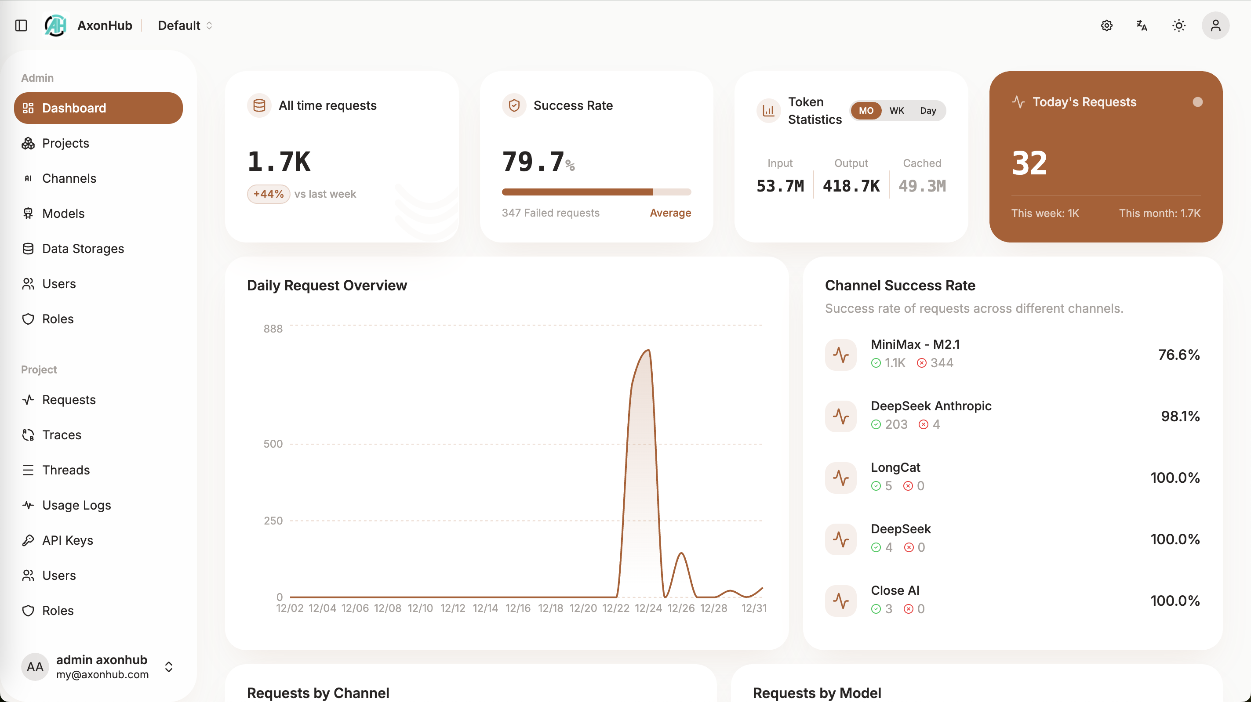Open the settings gear
This screenshot has width=1251, height=702.
1106,25
